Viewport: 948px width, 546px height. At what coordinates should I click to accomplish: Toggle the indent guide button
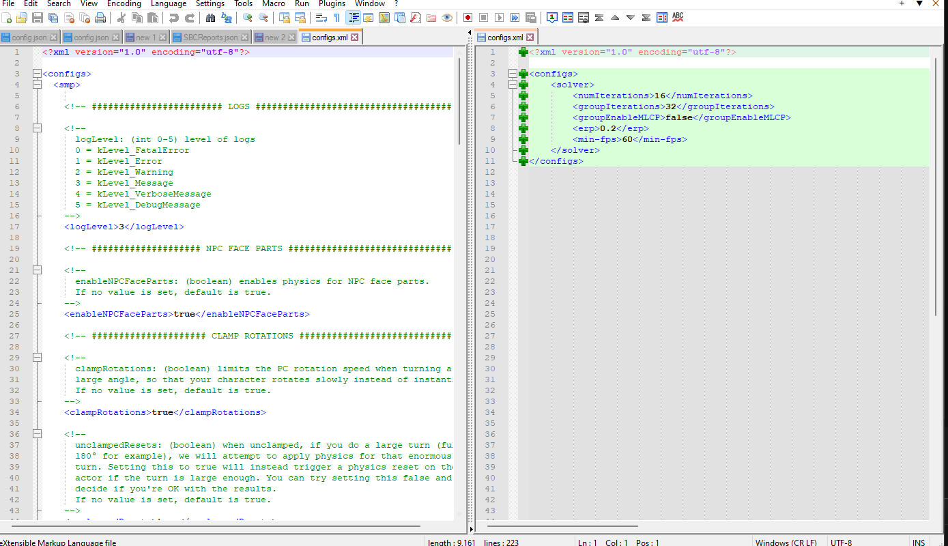coord(354,18)
